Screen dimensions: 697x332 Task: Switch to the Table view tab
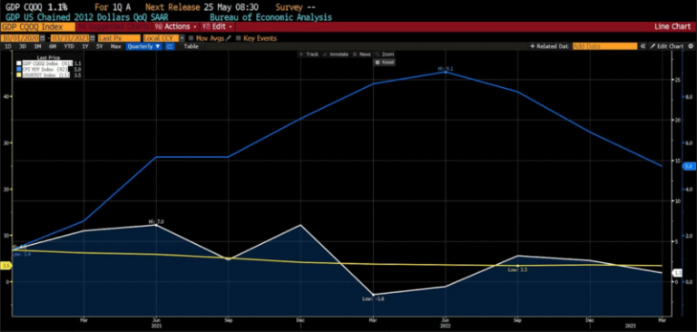(x=191, y=46)
